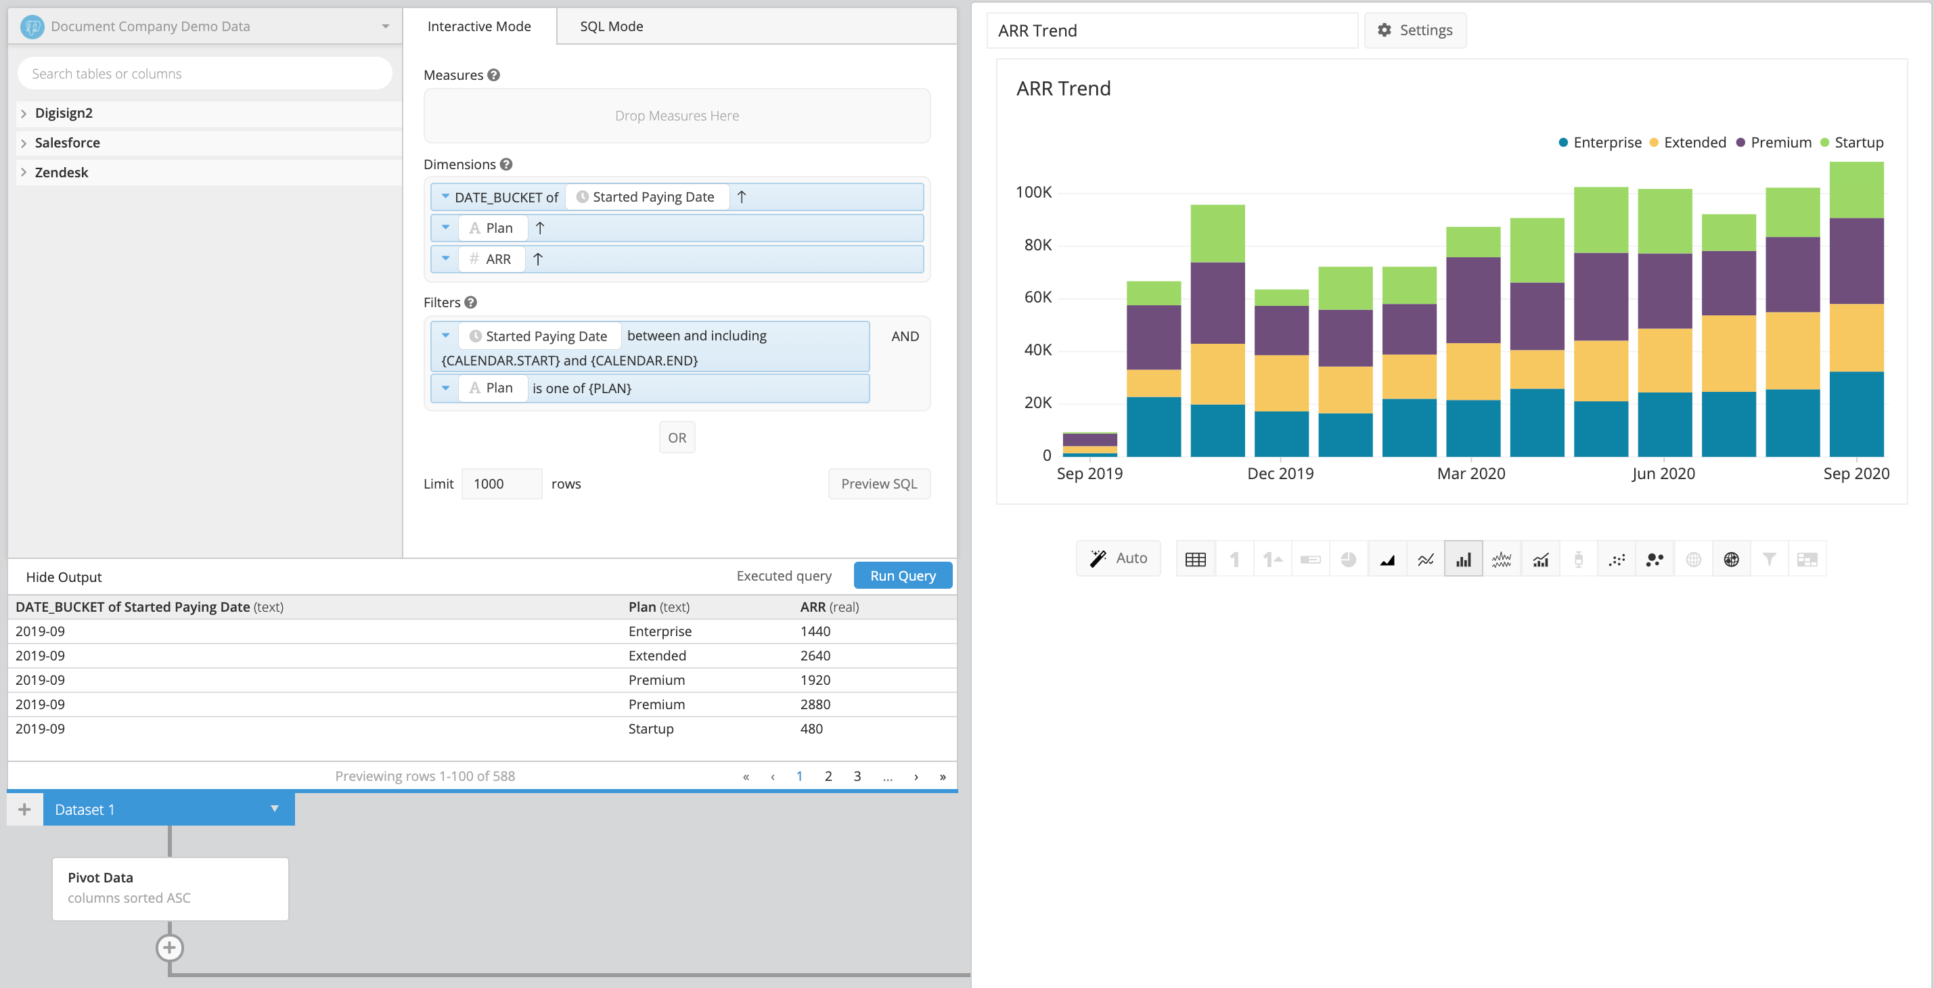Viewport: 1934px width, 988px height.
Task: Toggle sort direction for Started Paying Date dimension
Action: click(742, 197)
